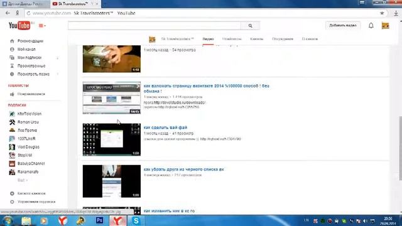Open 1337LikeR subscription
Image resolution: width=402 pixels, height=226 pixels.
(x=26, y=139)
